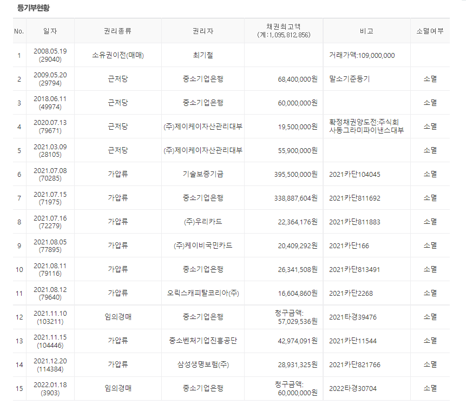Click 청구금액 57,029,536원

coord(296,317)
